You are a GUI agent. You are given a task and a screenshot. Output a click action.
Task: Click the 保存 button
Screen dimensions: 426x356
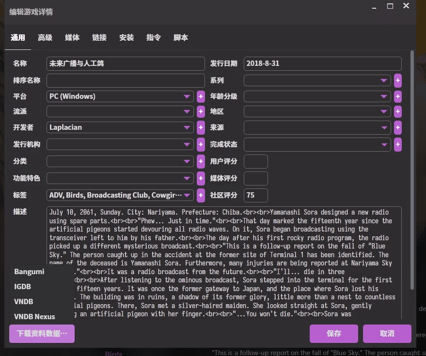tap(333, 334)
